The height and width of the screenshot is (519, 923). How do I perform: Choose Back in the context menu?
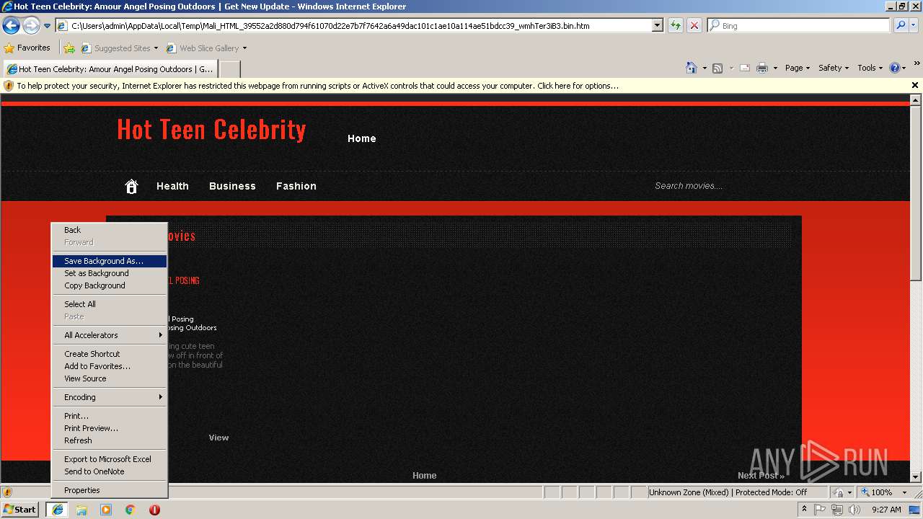110,230
